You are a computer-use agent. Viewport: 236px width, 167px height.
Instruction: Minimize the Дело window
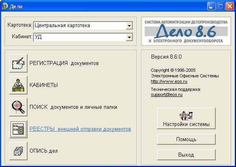pyautogui.click(x=211, y=6)
